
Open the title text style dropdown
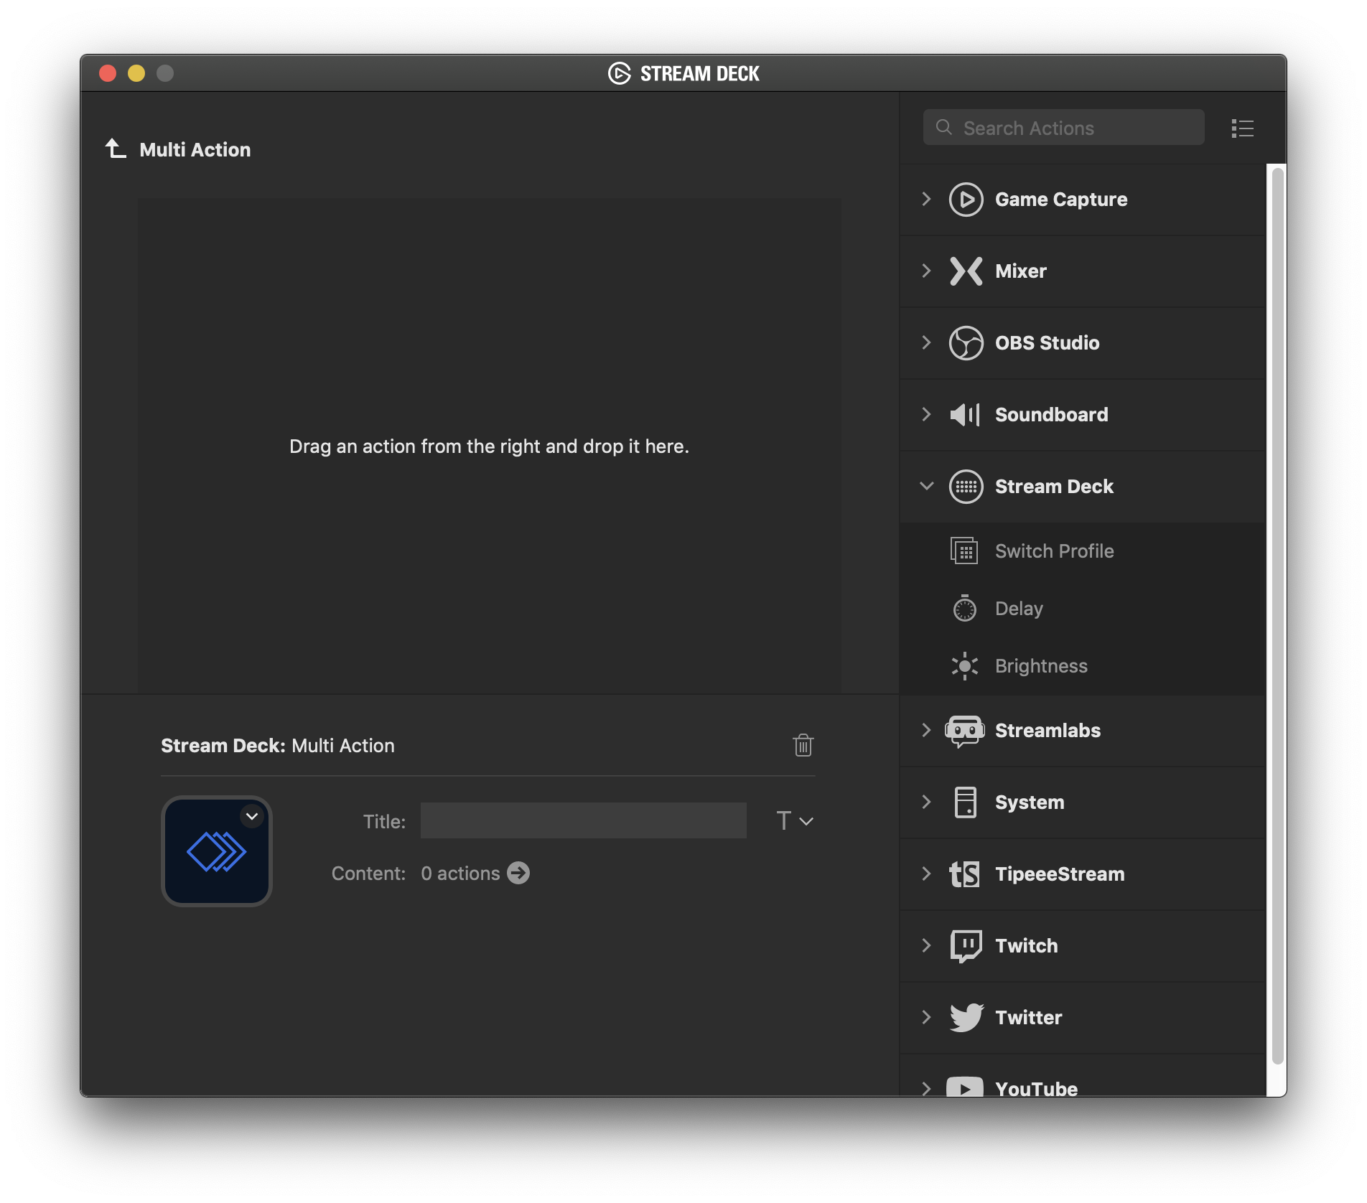[795, 820]
